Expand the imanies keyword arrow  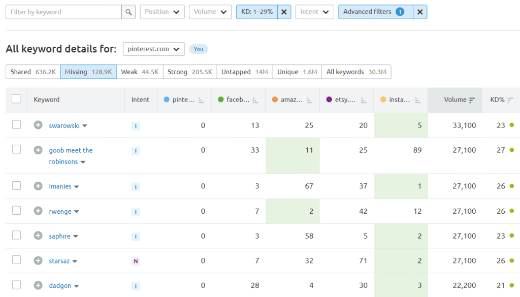[77, 187]
